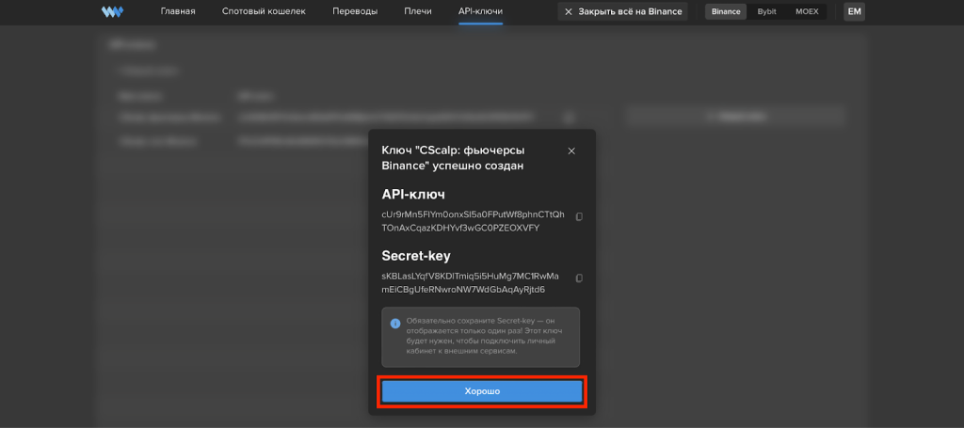This screenshot has height=428, width=964.
Task: Click the info icon in the notice
Action: pyautogui.click(x=395, y=324)
